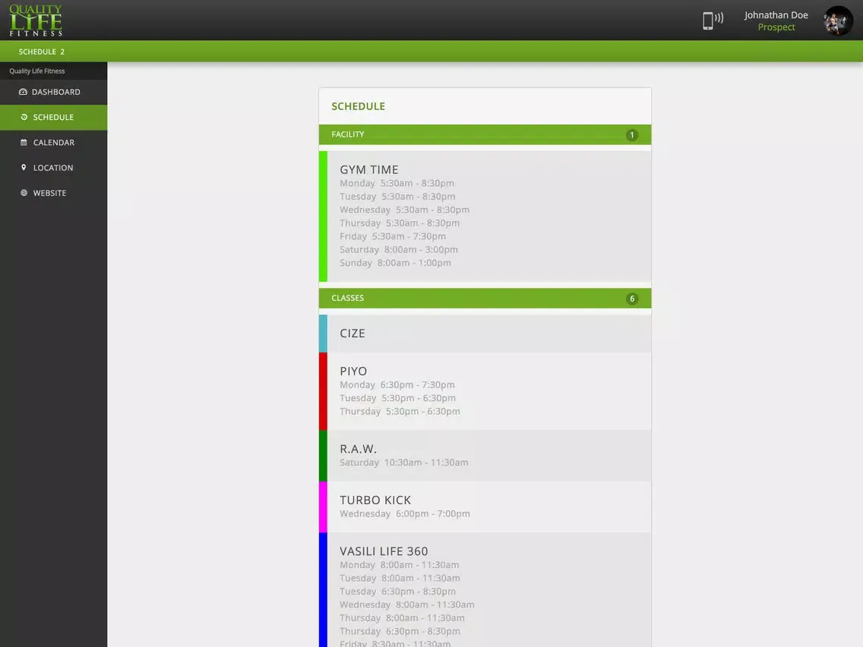Select Vasili Tuesday 6:30pm - 8:30pm
Viewport: 863px width, 647px height.
click(x=397, y=592)
